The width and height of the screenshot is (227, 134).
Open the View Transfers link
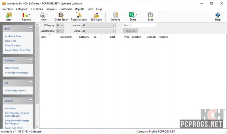(x=13, y=46)
